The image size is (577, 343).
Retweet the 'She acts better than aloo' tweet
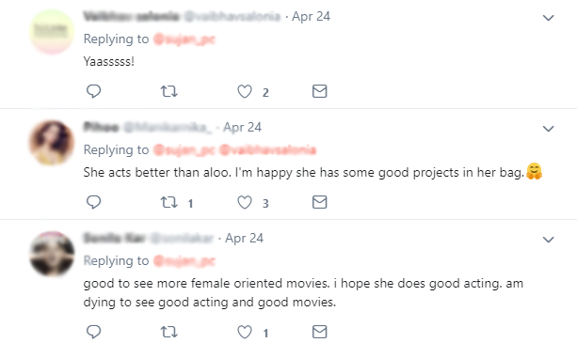(x=168, y=202)
